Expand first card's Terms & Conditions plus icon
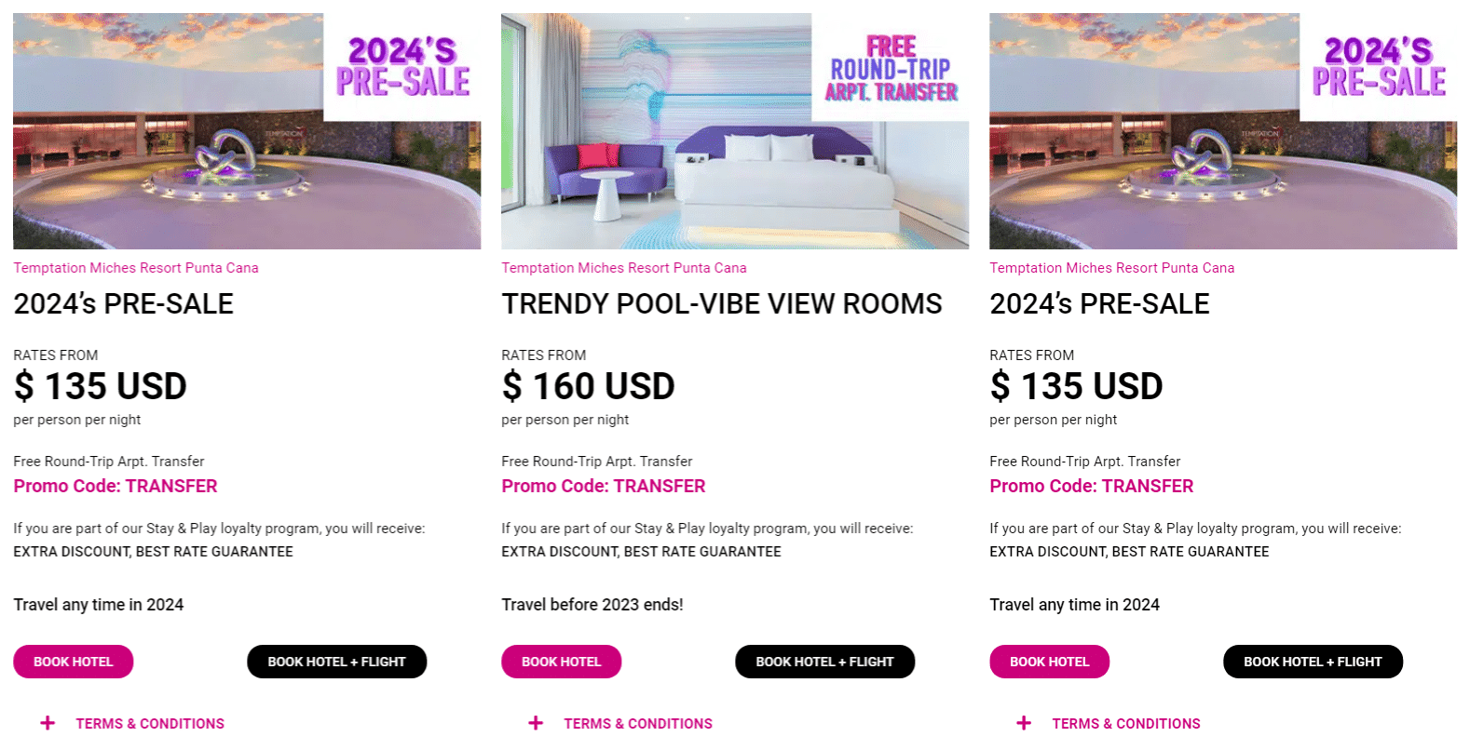1470x750 pixels. pos(48,723)
